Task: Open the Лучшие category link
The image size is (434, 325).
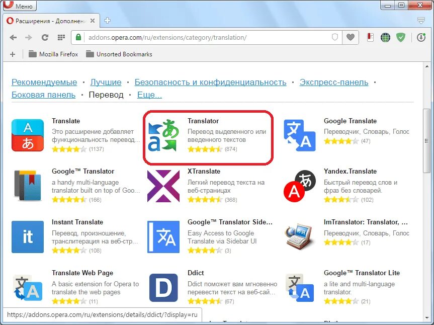Action: pos(106,82)
